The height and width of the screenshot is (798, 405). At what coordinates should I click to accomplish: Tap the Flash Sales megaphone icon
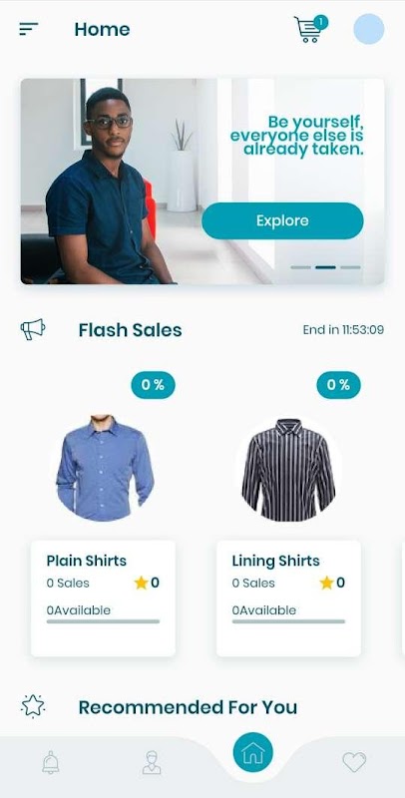(33, 330)
